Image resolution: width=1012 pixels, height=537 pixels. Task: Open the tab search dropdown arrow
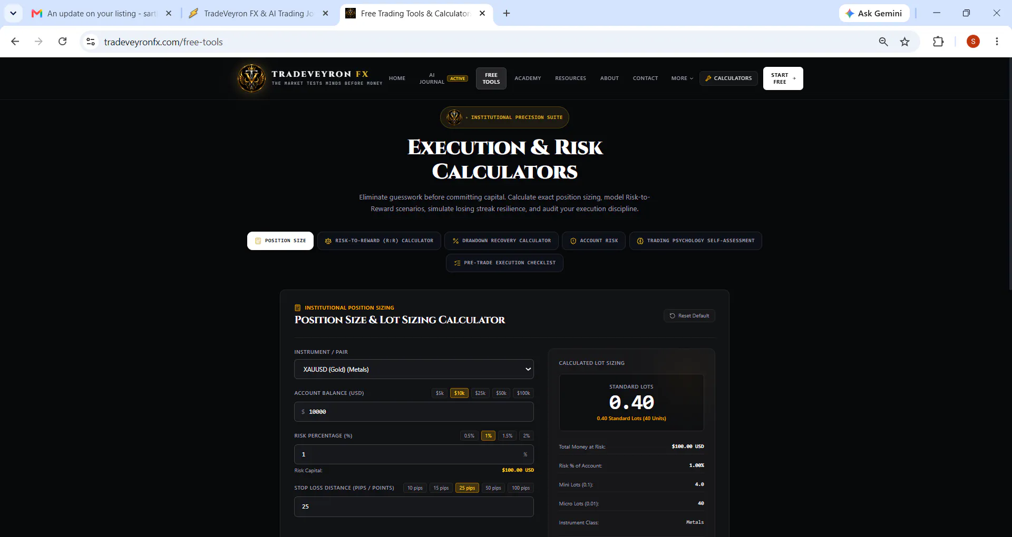coord(13,13)
